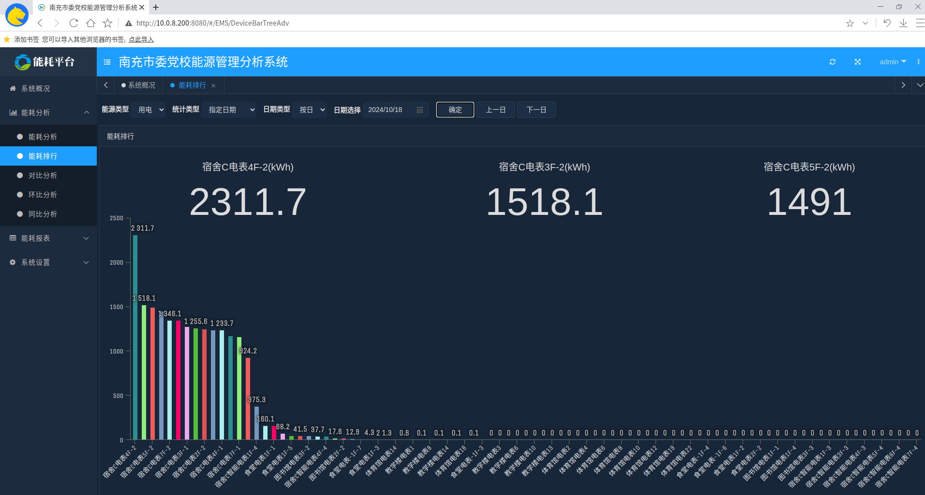Click the browser undo/restore icon

(x=887, y=23)
